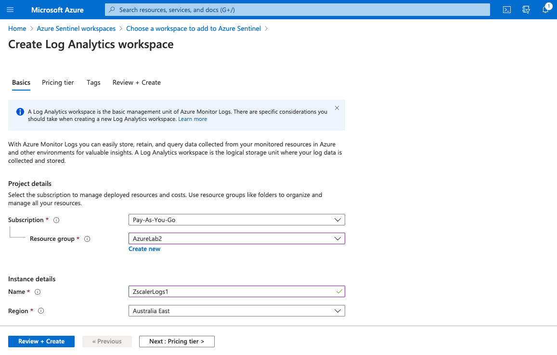
Task: Click the Resource group info icon
Action: (x=87, y=239)
